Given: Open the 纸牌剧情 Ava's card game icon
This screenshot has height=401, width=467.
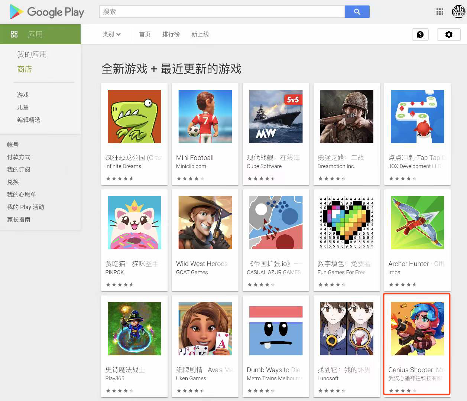Looking at the screenshot, I should point(205,329).
